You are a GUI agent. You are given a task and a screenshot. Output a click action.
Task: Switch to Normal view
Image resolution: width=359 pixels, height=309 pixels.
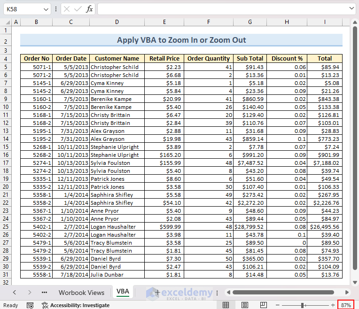tap(226, 305)
